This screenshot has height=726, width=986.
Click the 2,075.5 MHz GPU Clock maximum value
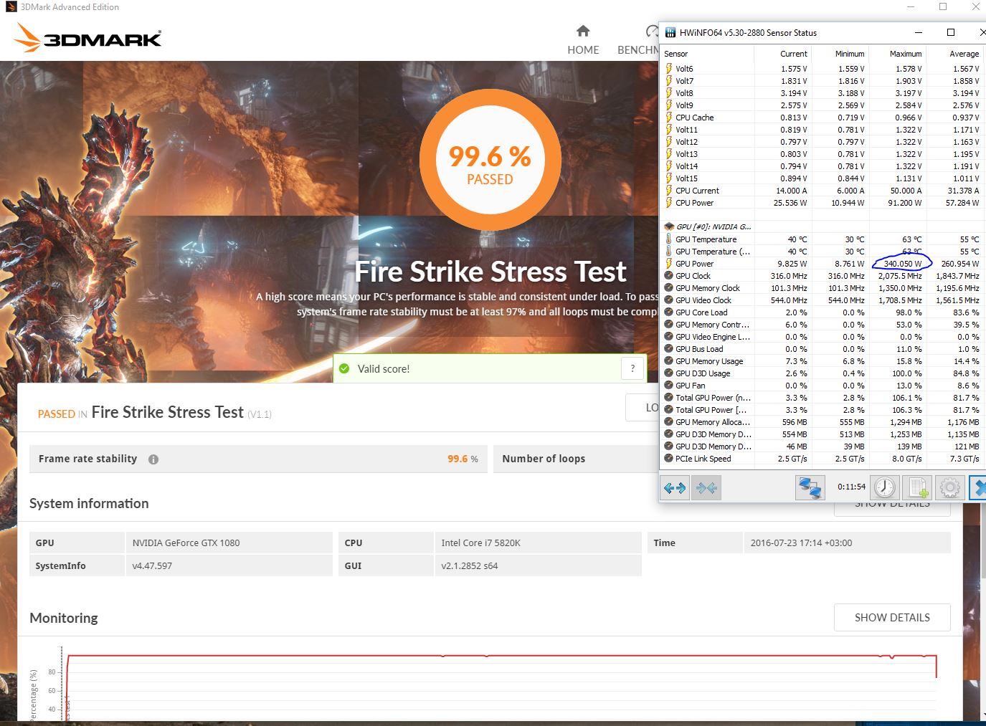901,276
